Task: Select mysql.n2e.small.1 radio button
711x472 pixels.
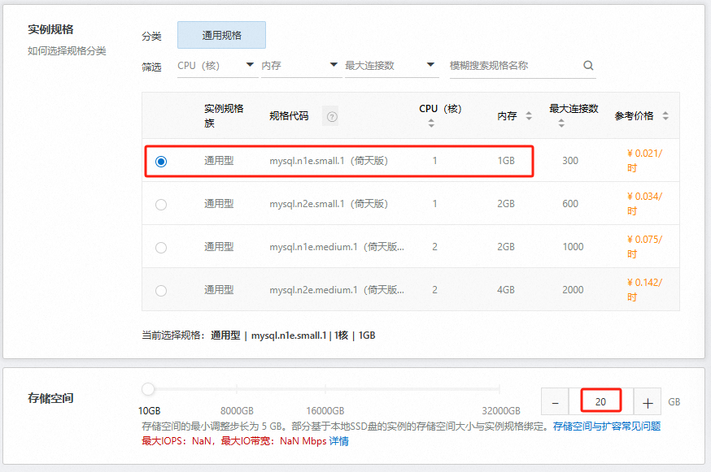Action: tap(161, 205)
